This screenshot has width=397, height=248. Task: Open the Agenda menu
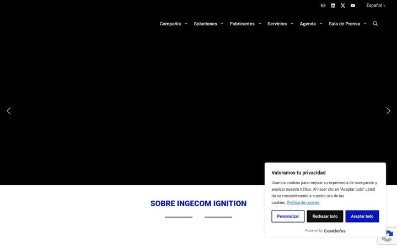tap(308, 24)
